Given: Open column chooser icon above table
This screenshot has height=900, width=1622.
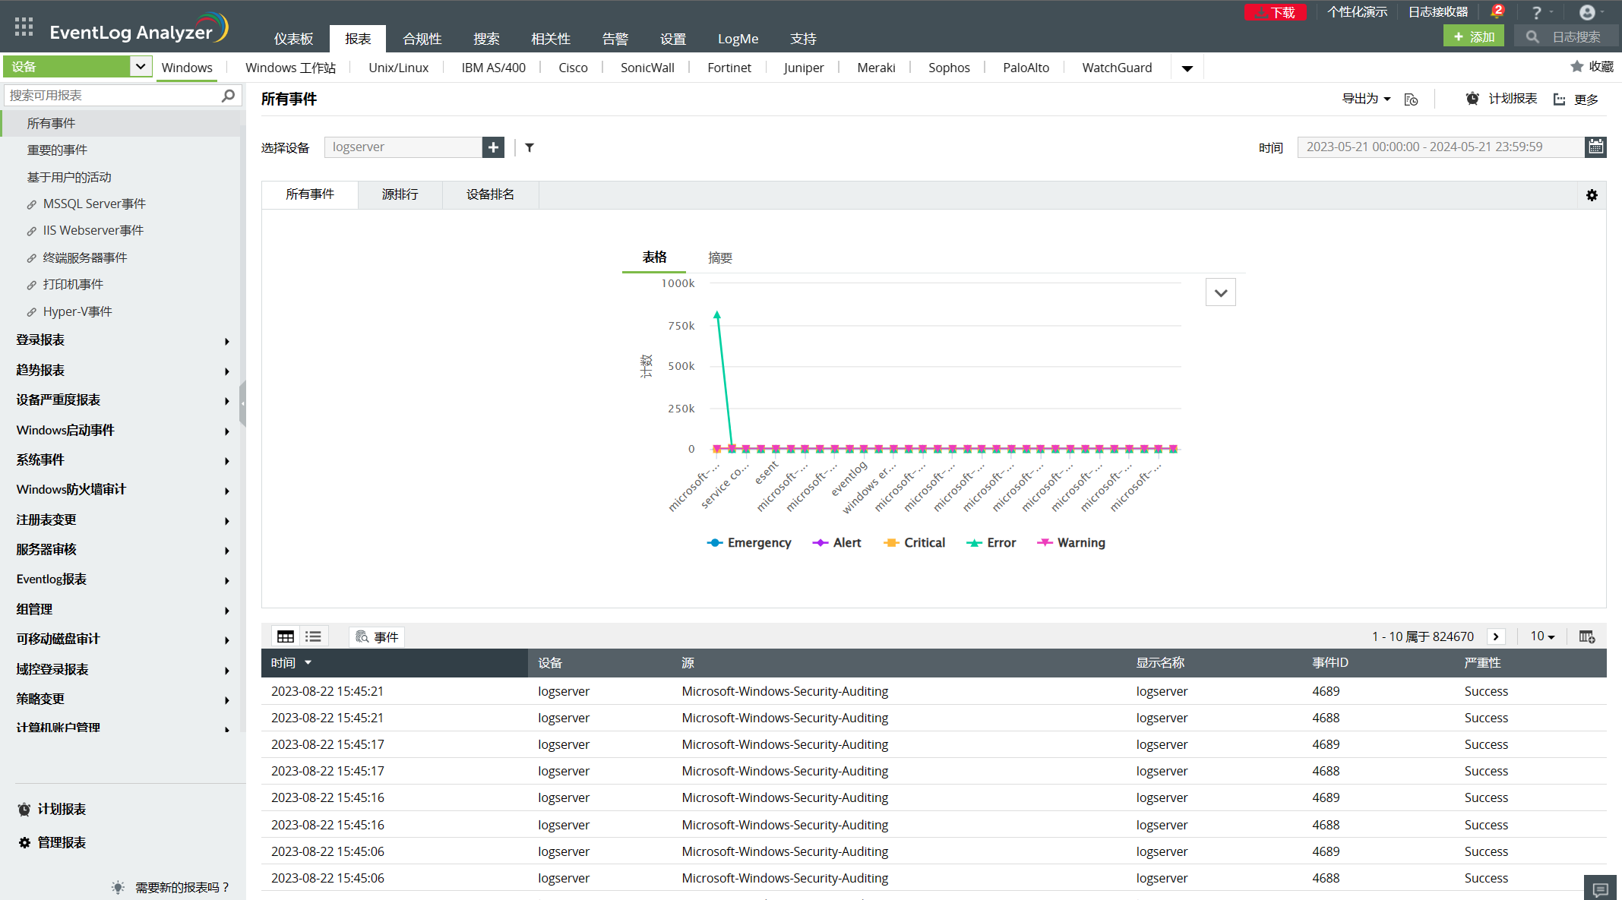Looking at the screenshot, I should [x=1586, y=636].
